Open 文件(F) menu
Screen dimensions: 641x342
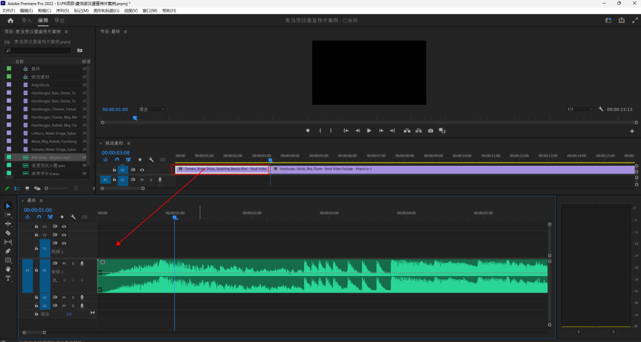click(9, 11)
